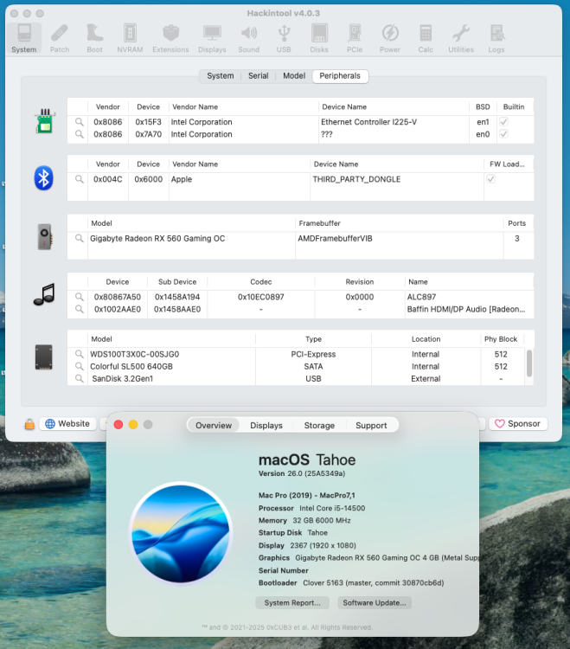Click Clover 5163 bootloader text
The width and height of the screenshot is (570, 649).
pos(373,582)
